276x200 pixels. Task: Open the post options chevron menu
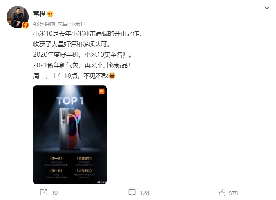coord(267,8)
